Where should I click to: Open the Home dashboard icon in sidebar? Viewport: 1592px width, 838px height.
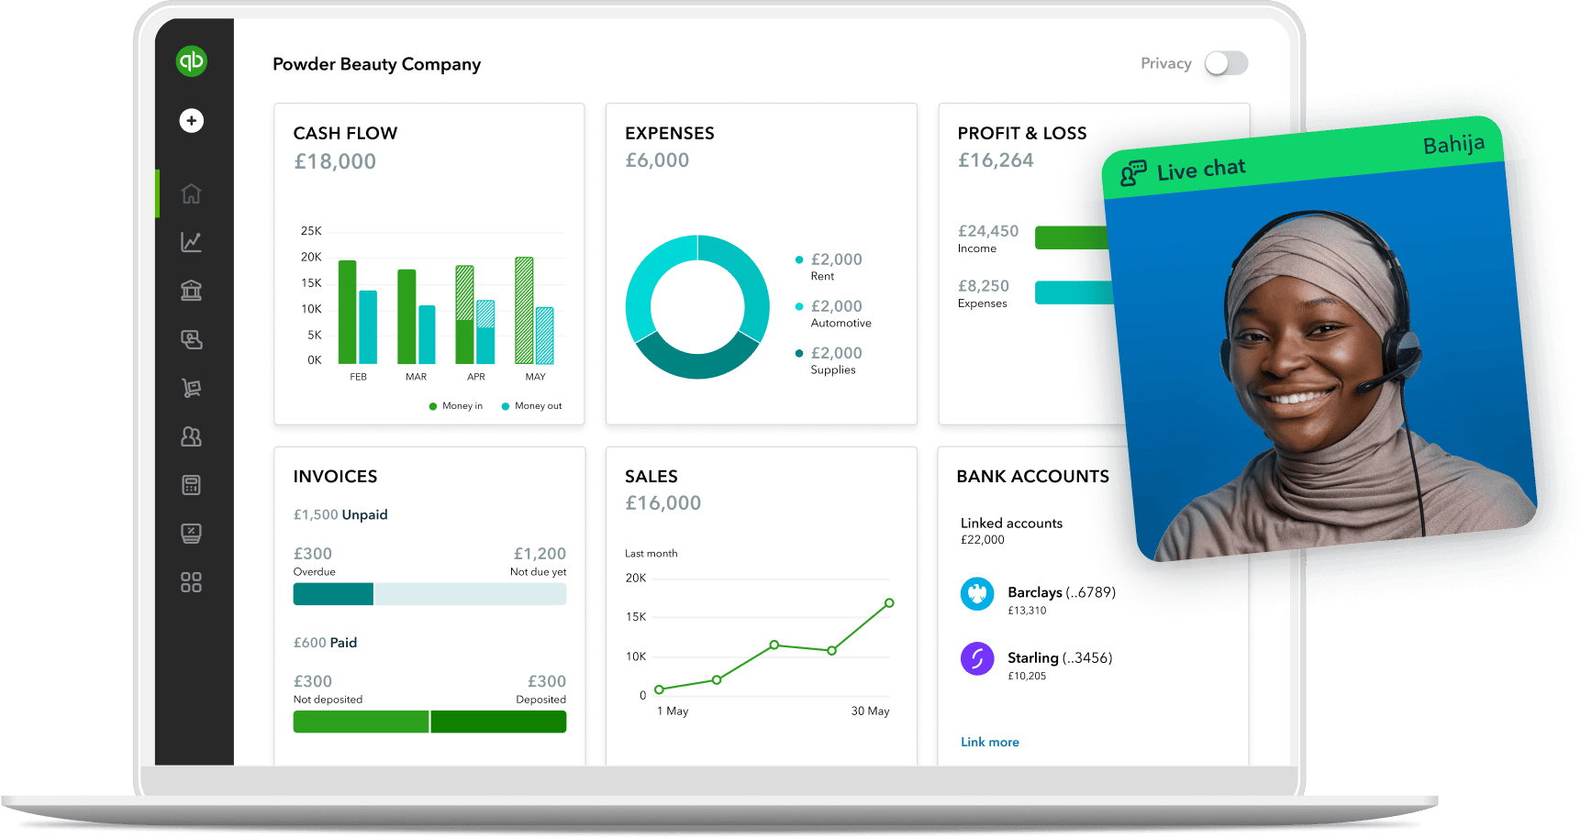coord(191,193)
